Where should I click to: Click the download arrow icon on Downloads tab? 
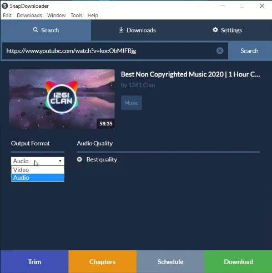(121, 30)
